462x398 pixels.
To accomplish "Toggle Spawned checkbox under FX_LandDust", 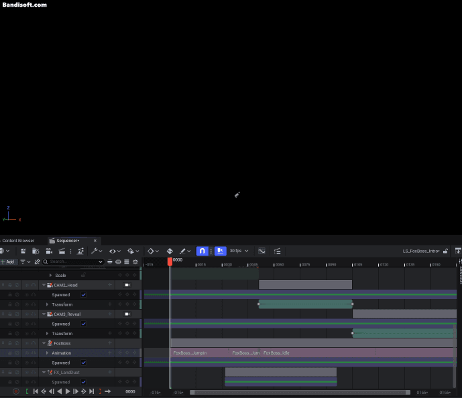I will 83,382.
